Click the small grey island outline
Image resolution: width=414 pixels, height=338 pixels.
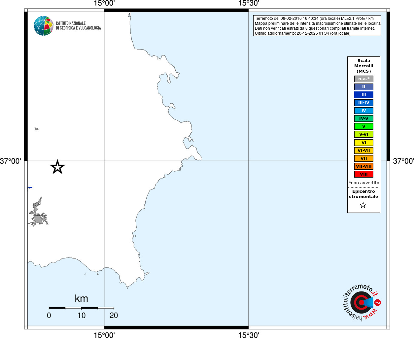37,129
